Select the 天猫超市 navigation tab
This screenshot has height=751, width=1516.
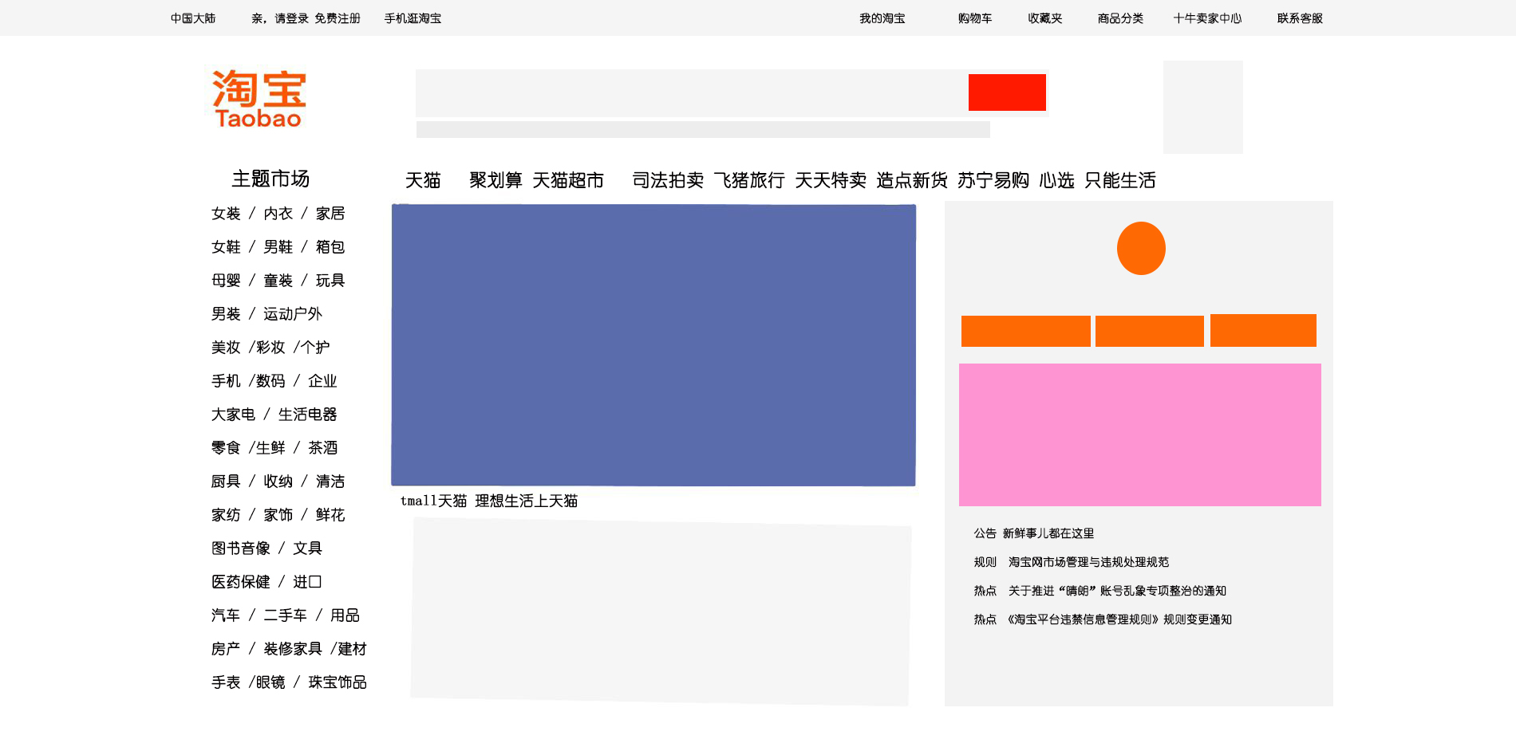point(568,180)
